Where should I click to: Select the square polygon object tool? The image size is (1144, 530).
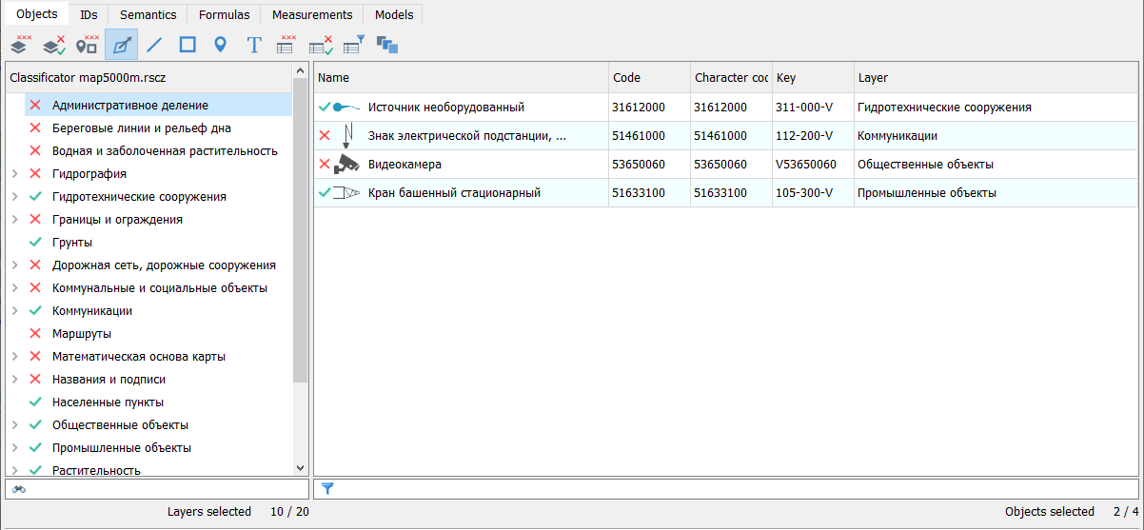point(187,44)
